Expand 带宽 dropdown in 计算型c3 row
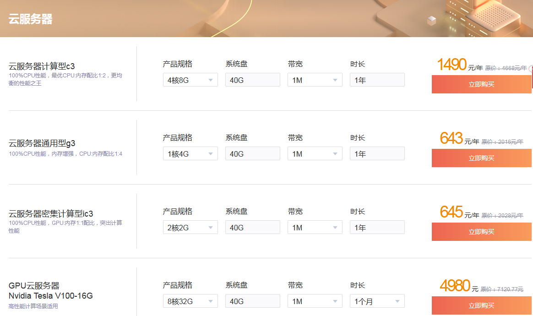Viewport: 533px width, 316px height. [315, 80]
